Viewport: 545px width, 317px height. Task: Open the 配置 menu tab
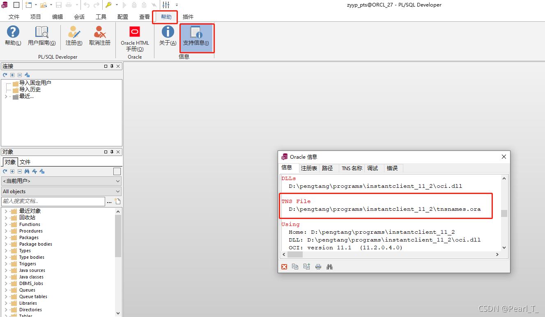pos(123,17)
